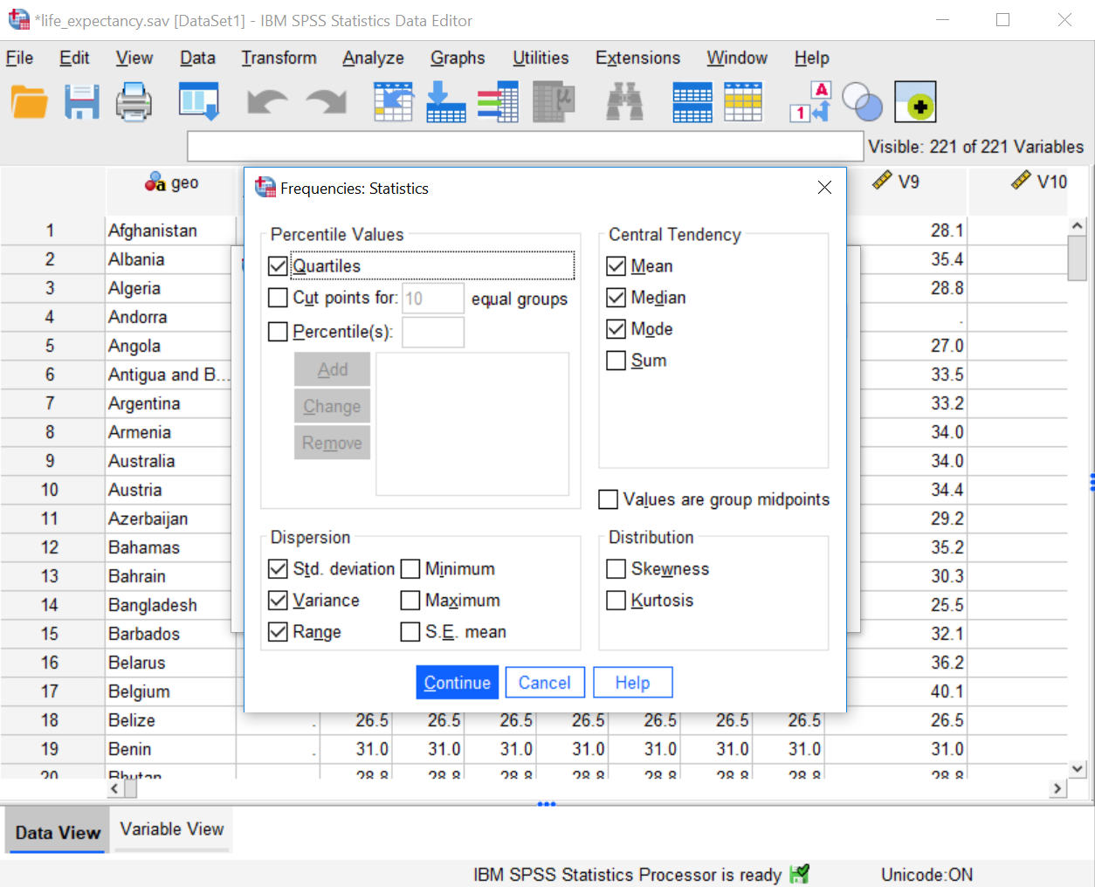The width and height of the screenshot is (1095, 887).
Task: Click the Open data document folder icon
Action: 30,102
